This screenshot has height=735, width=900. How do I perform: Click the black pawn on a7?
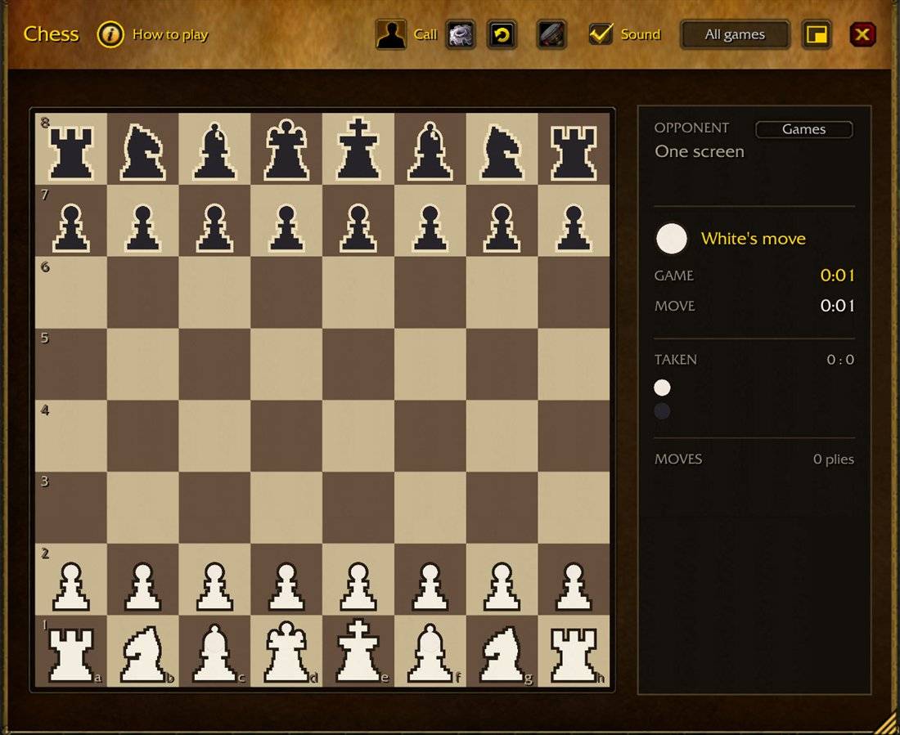71,228
